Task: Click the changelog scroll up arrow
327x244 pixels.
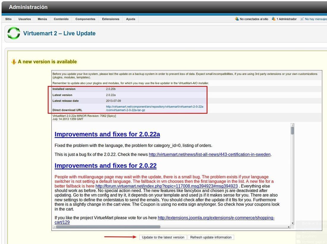Action: point(293,125)
